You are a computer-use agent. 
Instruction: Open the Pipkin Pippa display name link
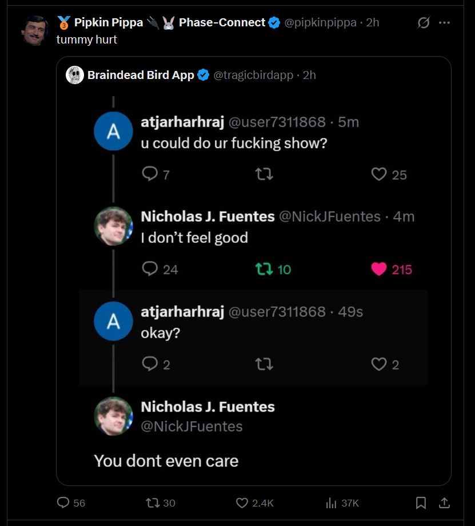[109, 23]
